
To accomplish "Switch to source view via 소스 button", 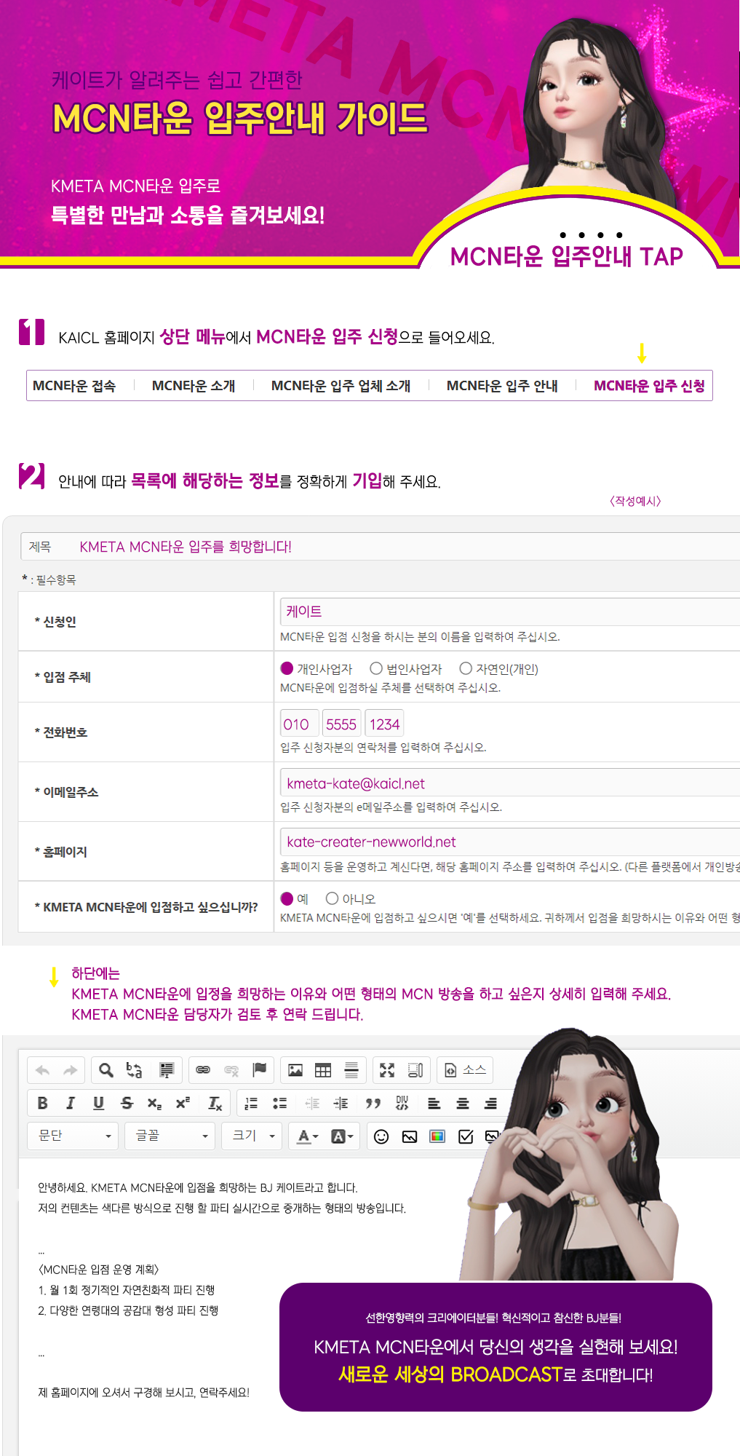I will click(465, 1070).
